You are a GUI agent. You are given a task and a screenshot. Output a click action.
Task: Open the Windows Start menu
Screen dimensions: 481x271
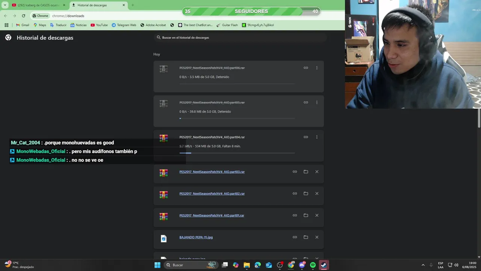click(157, 265)
